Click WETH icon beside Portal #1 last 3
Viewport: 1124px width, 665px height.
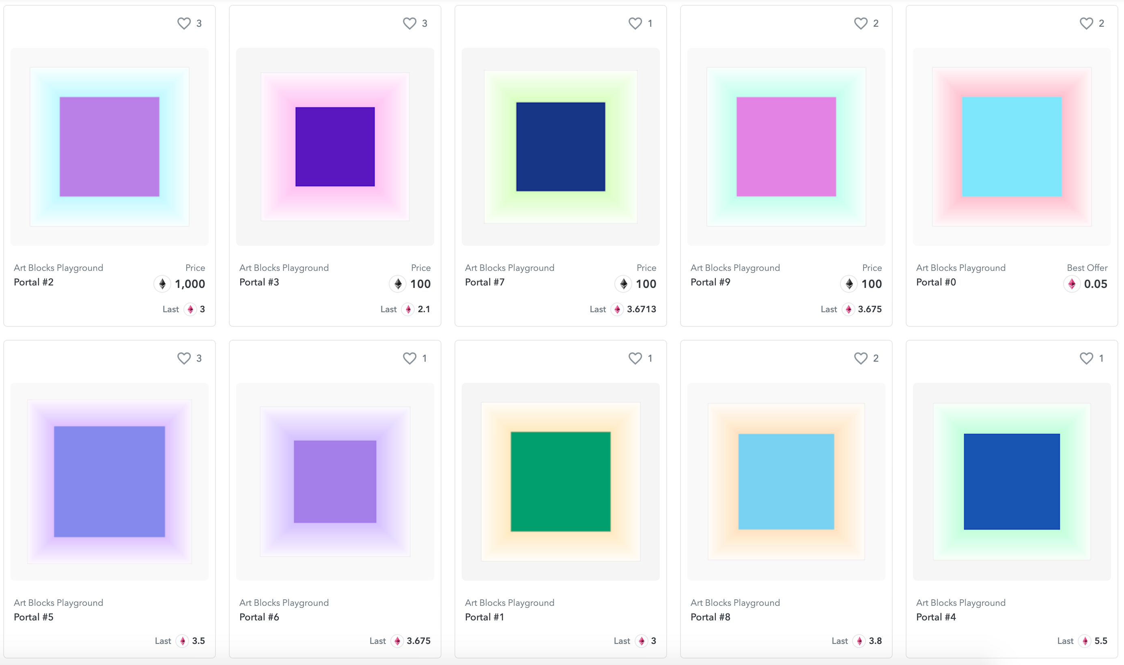642,641
